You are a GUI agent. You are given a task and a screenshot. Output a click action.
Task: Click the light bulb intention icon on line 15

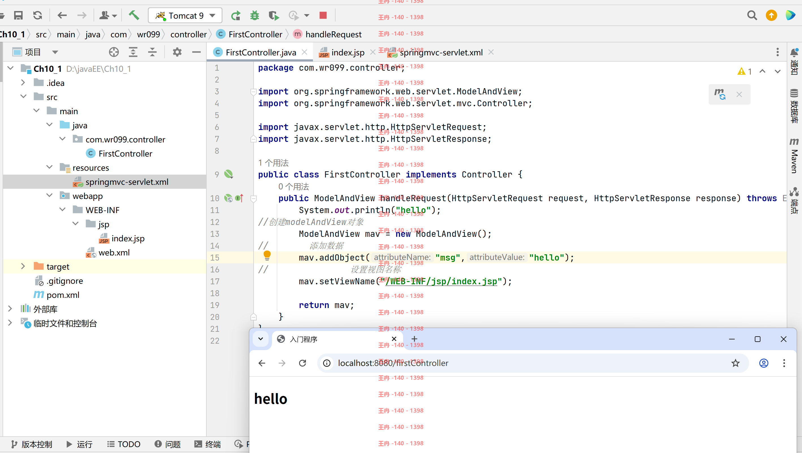point(267,255)
